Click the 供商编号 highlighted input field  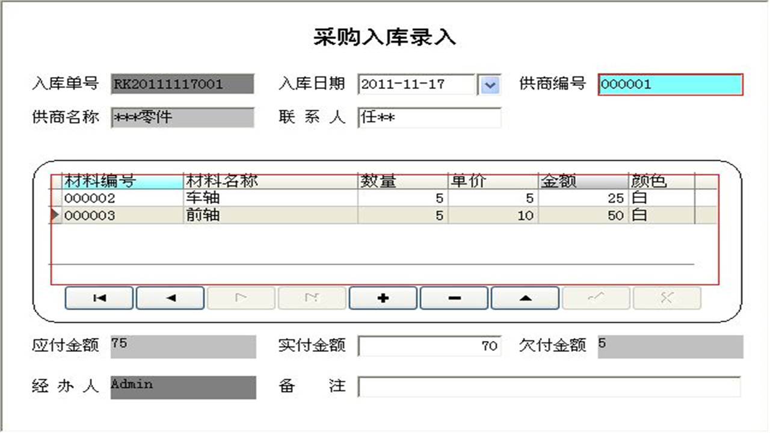tap(670, 85)
